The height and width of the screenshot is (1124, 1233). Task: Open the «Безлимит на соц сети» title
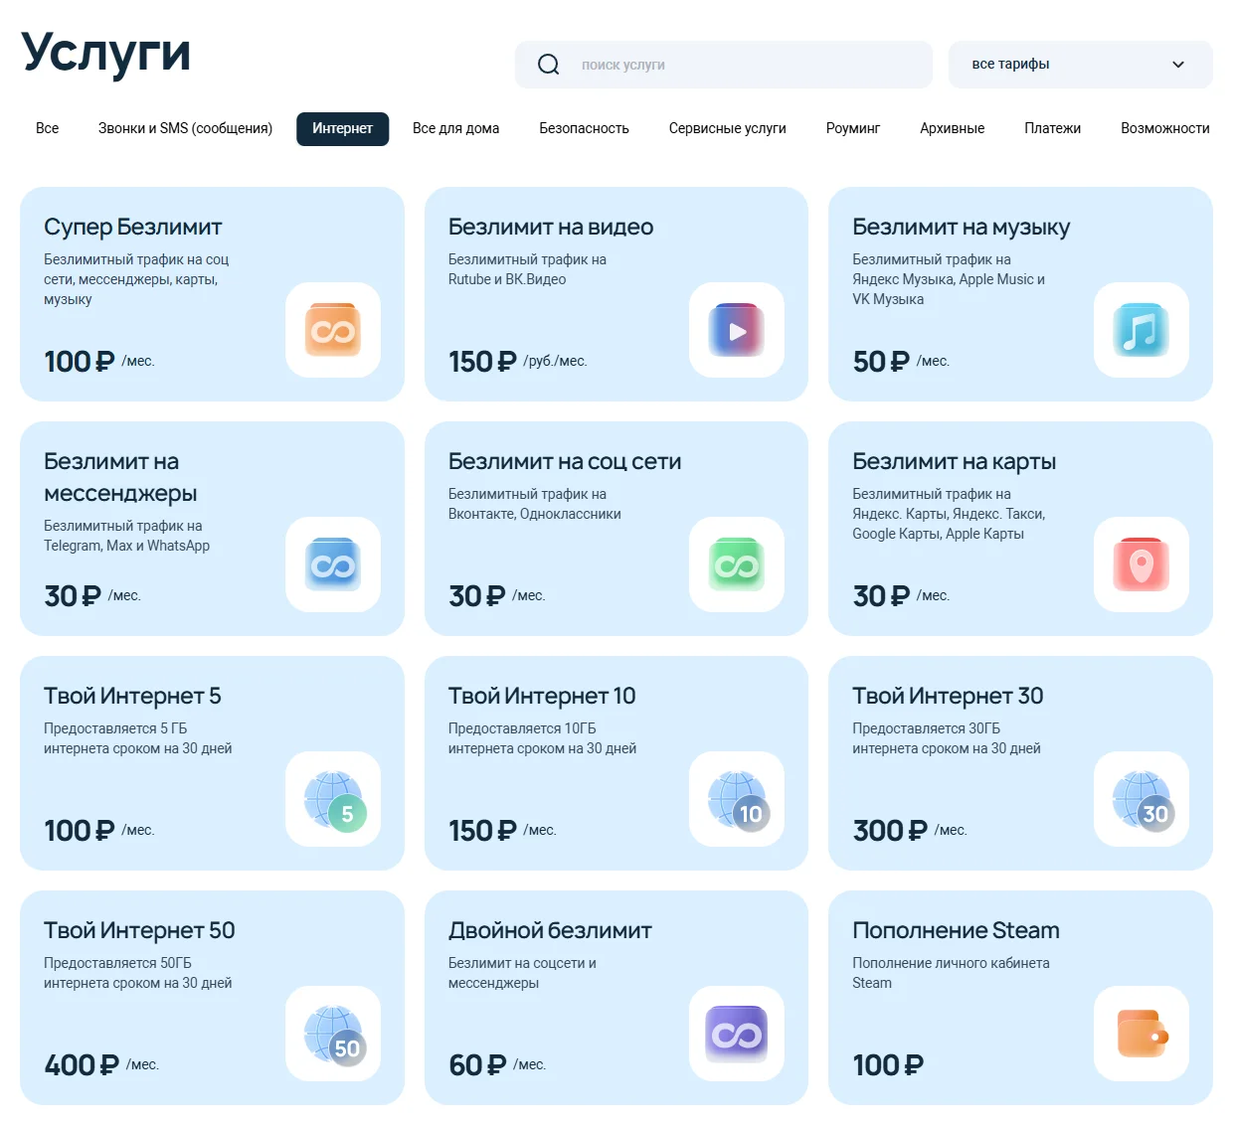pos(564,461)
